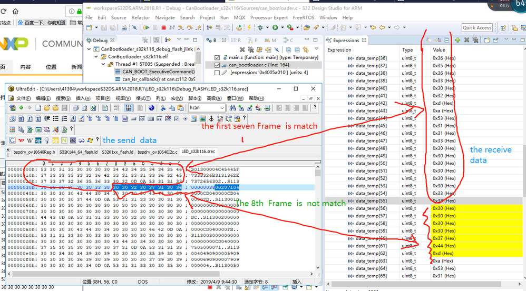The width and height of the screenshot is (526, 291).
Task: Collapse CanBootloader_s32k116.elf tree node
Action: pyautogui.click(x=96, y=57)
